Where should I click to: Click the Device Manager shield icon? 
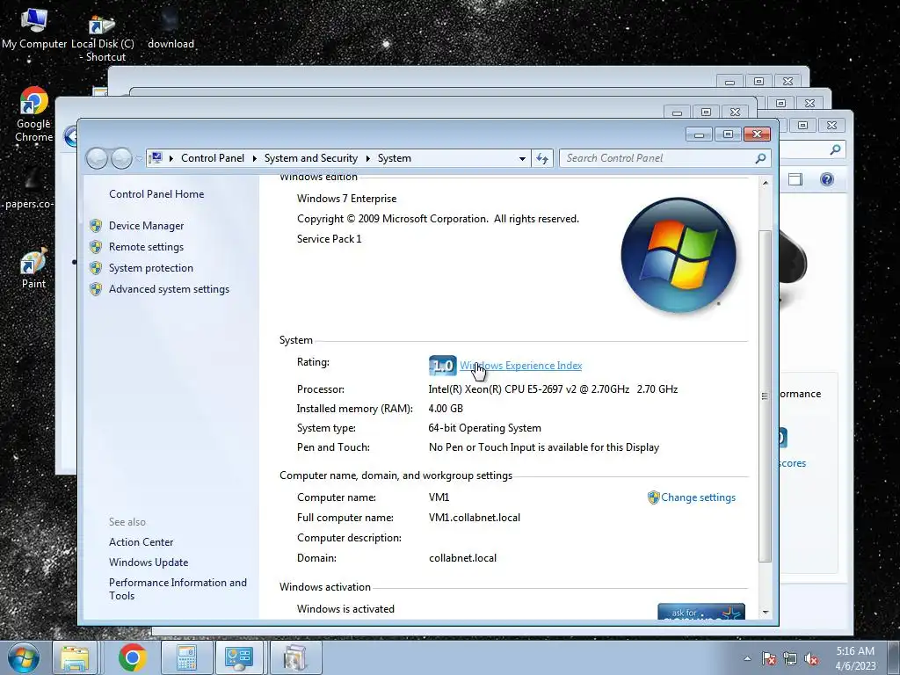(96, 226)
